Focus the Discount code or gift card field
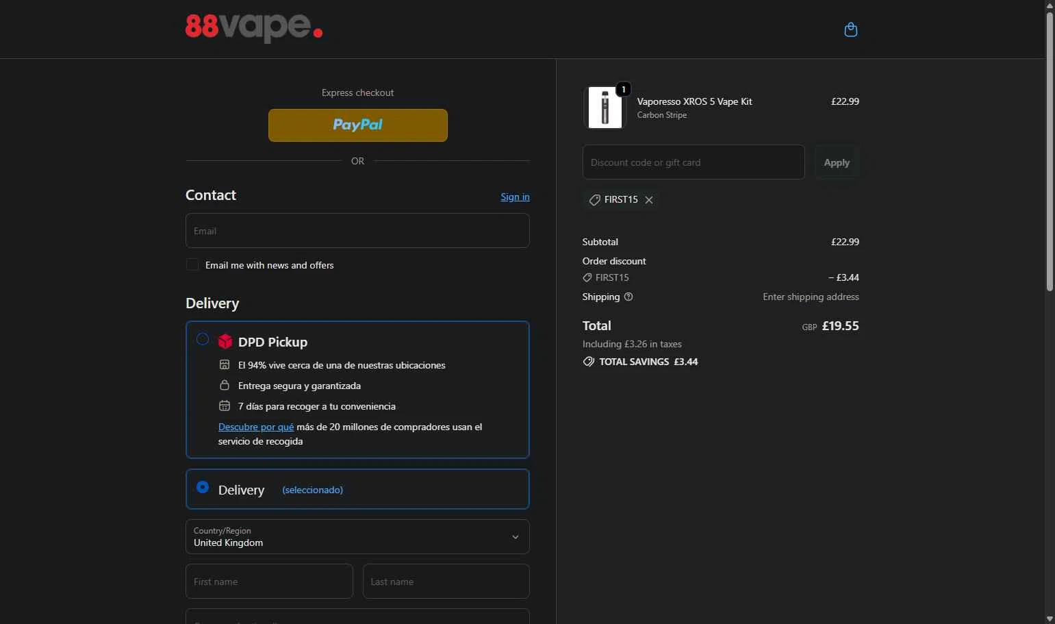The height and width of the screenshot is (624, 1055). tap(694, 162)
